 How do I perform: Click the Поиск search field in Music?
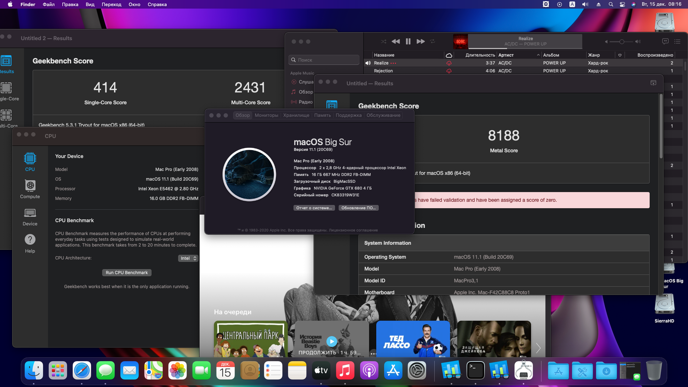click(324, 60)
